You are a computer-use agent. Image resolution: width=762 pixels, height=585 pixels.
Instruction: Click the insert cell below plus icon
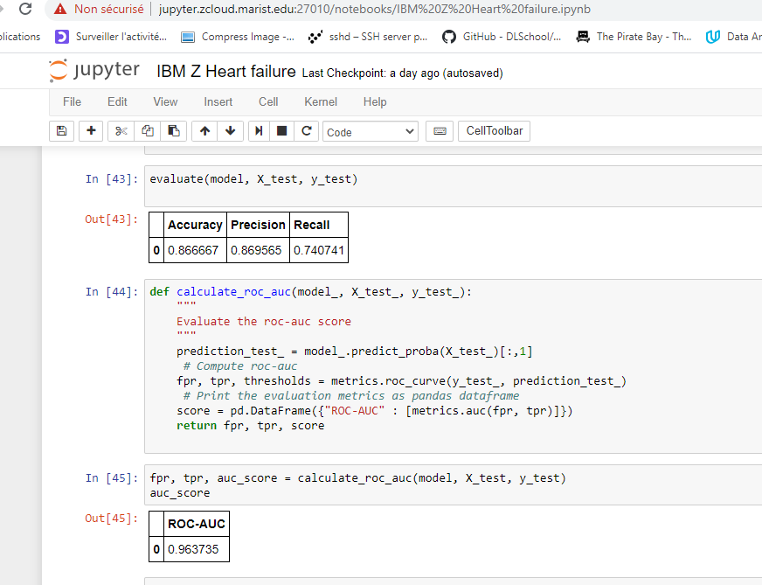(91, 131)
